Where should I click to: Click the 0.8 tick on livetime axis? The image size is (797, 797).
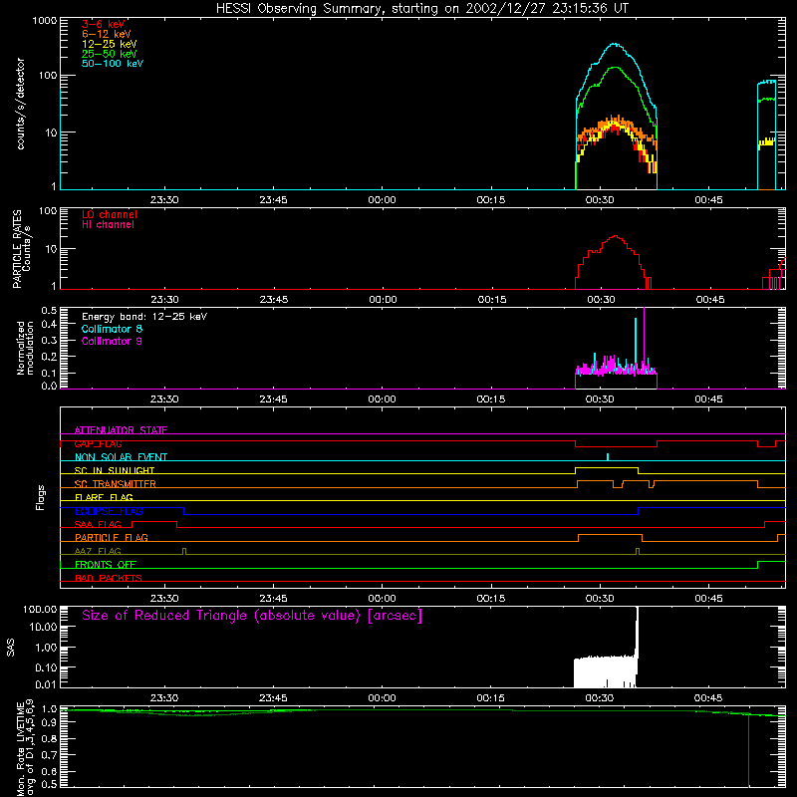(x=49, y=738)
